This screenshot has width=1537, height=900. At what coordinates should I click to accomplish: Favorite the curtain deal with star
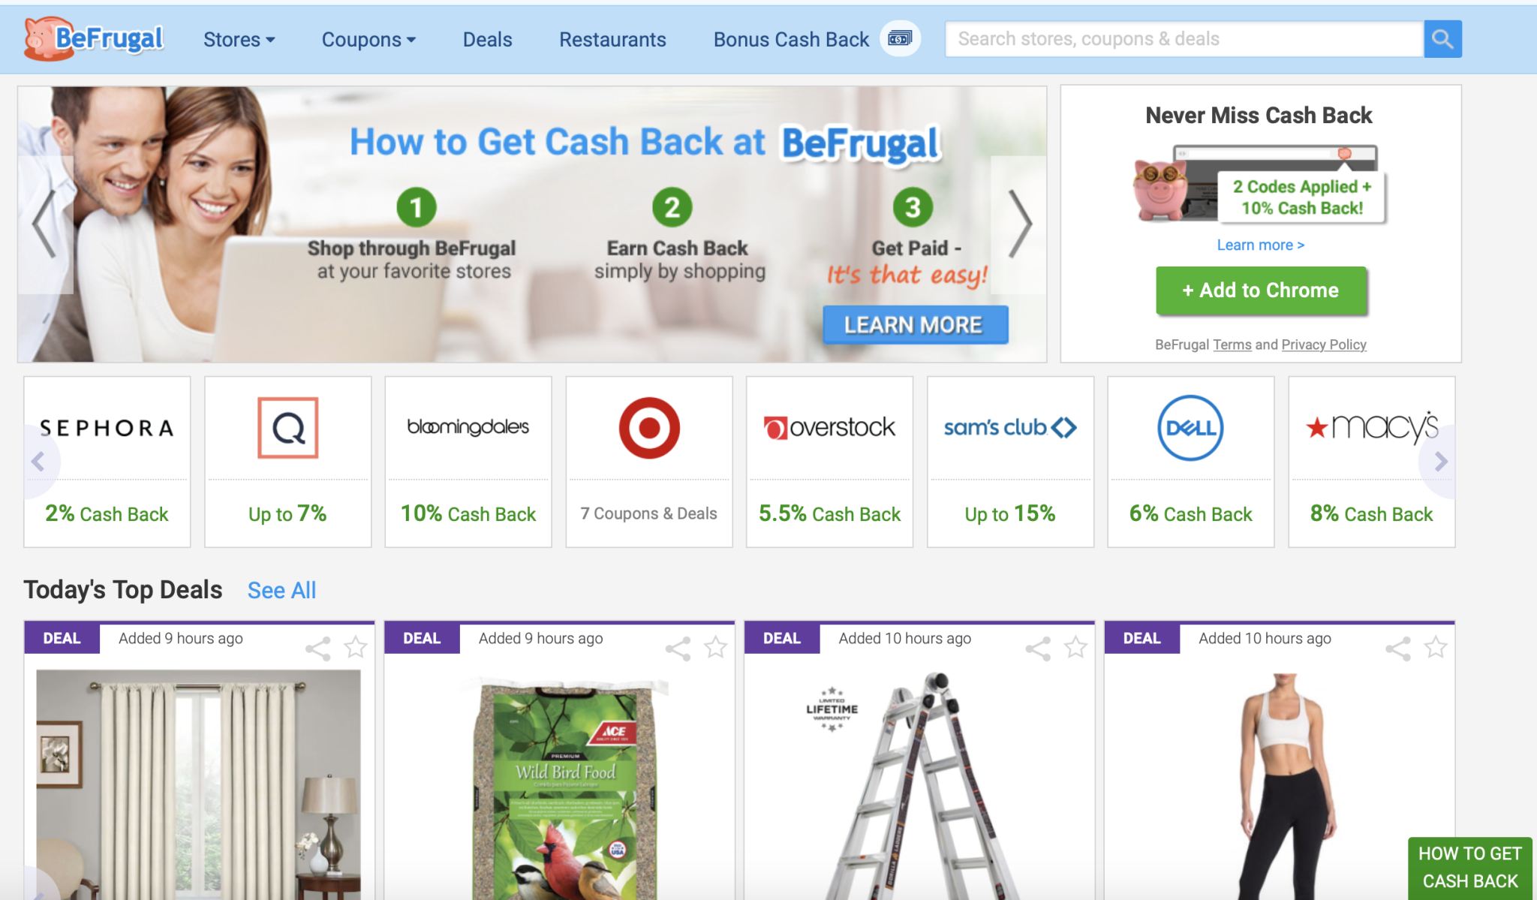(356, 646)
